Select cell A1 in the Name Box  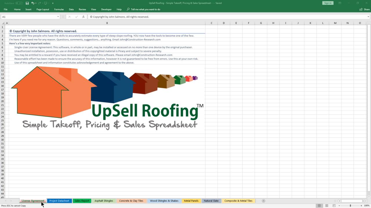point(29,17)
